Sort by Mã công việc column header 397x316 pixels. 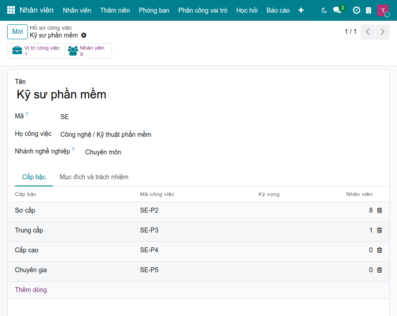tap(157, 195)
